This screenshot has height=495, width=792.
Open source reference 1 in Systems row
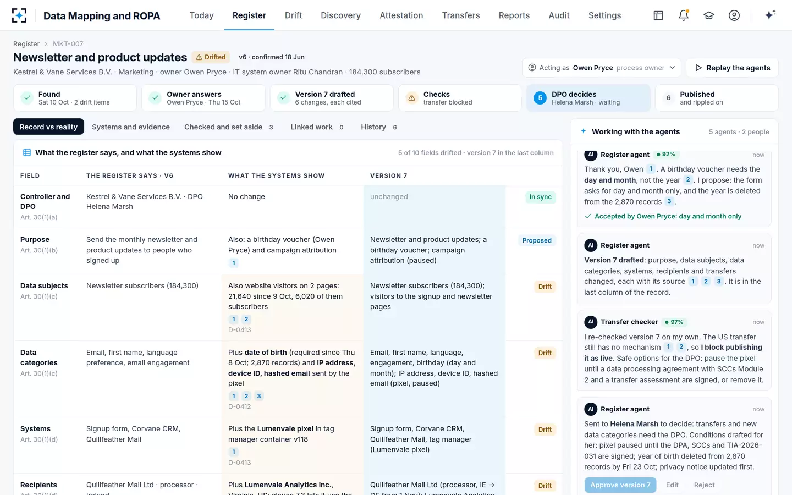[x=234, y=452]
